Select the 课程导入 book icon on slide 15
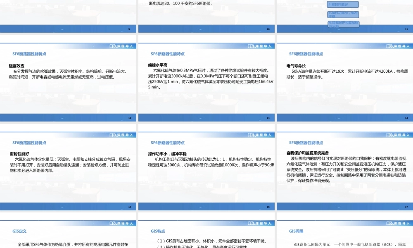Viewport: 413px width, 248px height. pos(113,135)
